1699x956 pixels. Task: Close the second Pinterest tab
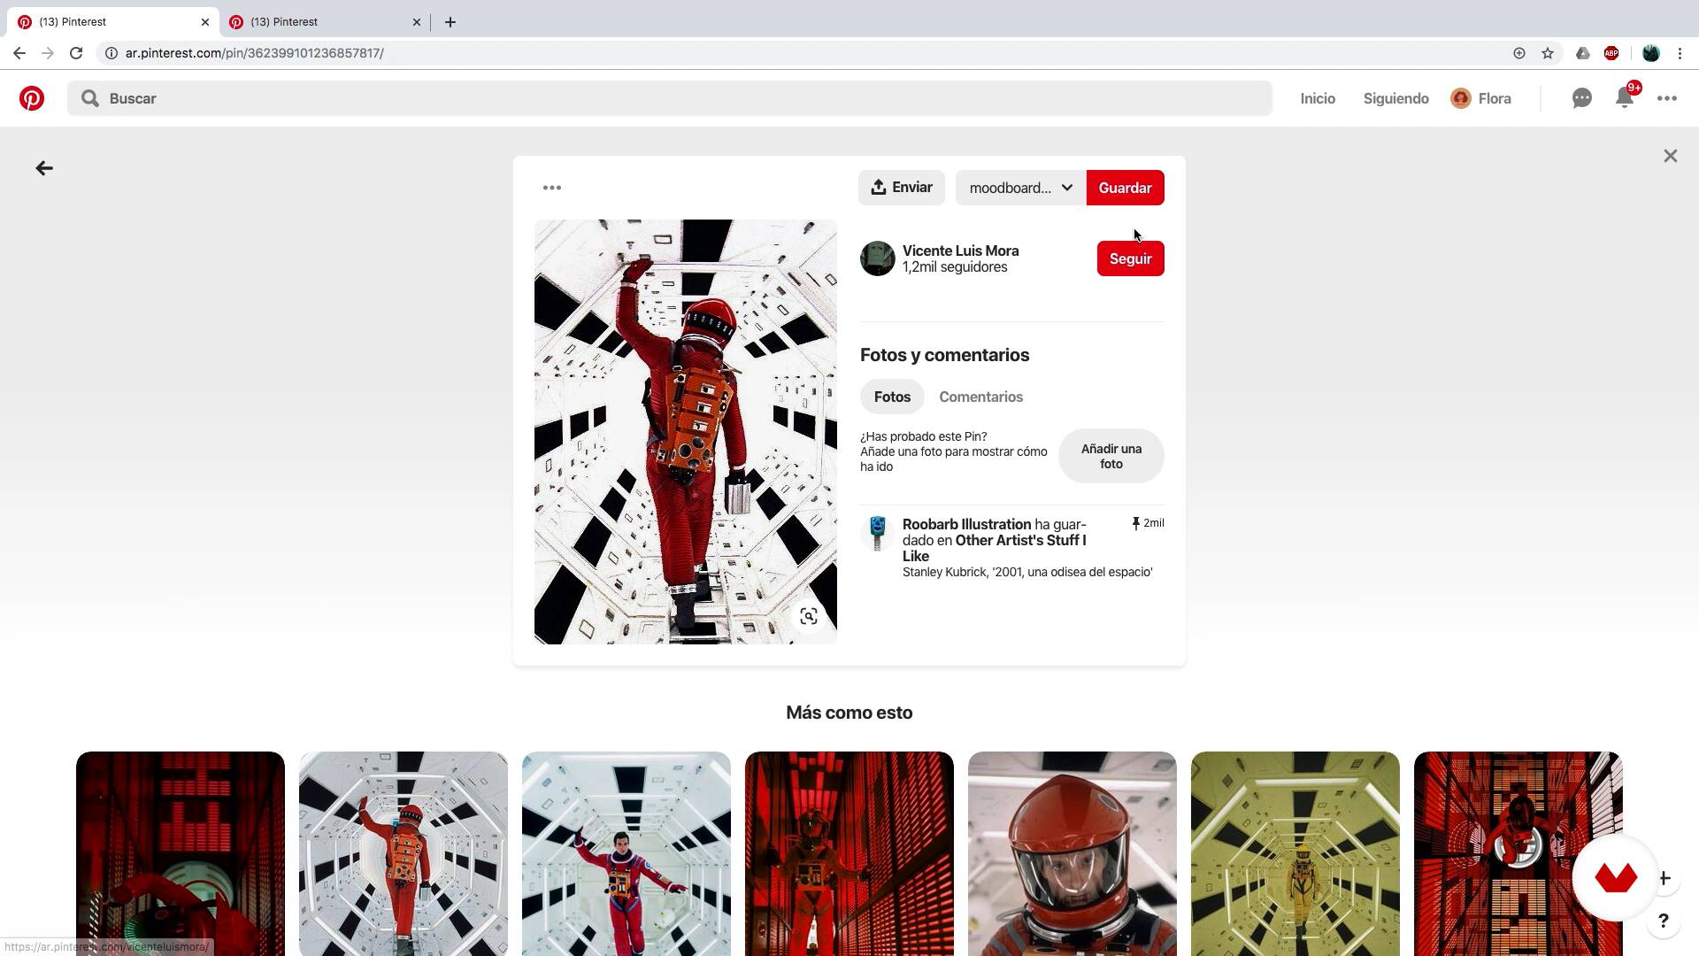click(x=417, y=22)
